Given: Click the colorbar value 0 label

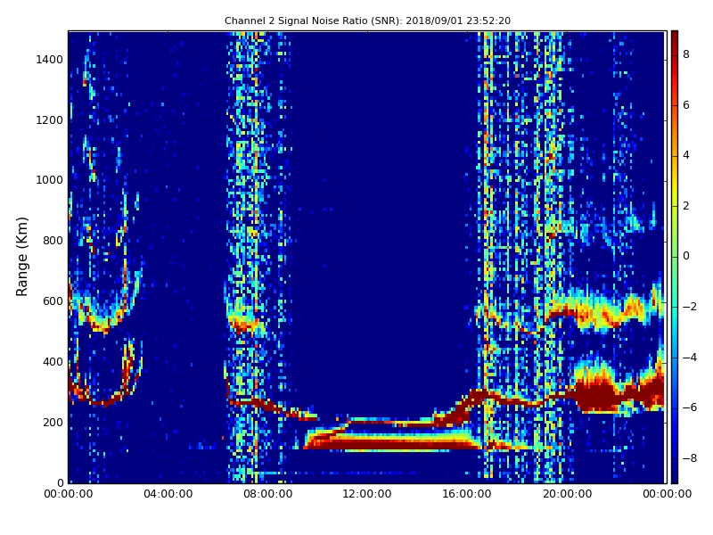Looking at the screenshot, I should tap(686, 256).
